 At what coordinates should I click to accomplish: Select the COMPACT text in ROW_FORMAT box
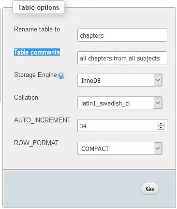pos(95,149)
